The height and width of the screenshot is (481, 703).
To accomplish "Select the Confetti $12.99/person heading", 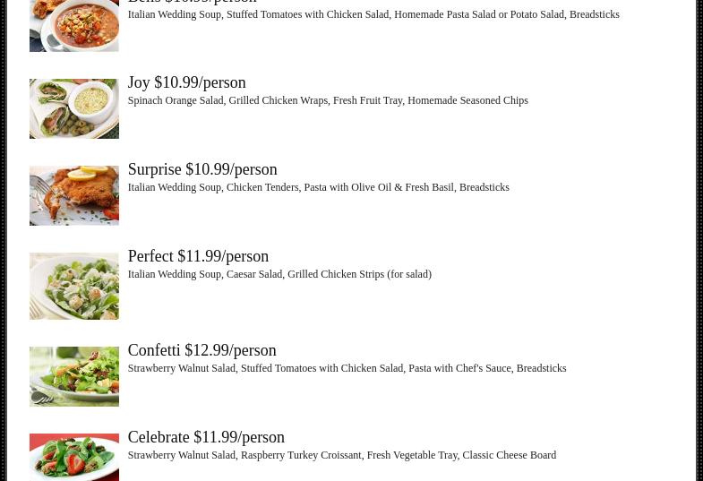I will (201, 350).
